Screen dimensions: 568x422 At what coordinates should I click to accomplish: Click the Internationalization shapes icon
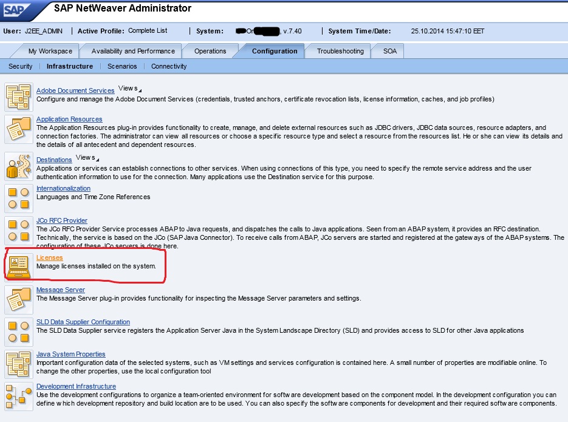coord(18,199)
